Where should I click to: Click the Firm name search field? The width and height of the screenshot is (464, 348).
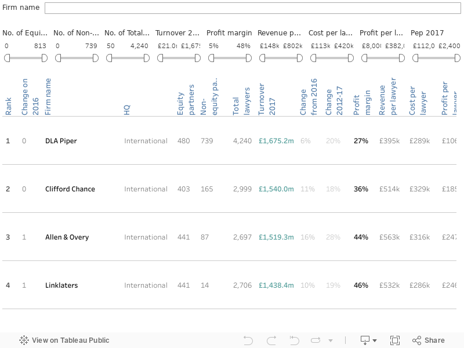pos(253,8)
